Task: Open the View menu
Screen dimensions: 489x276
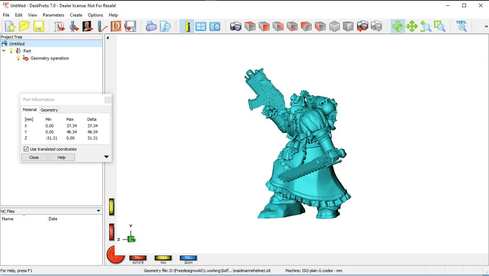Action: [x=33, y=15]
